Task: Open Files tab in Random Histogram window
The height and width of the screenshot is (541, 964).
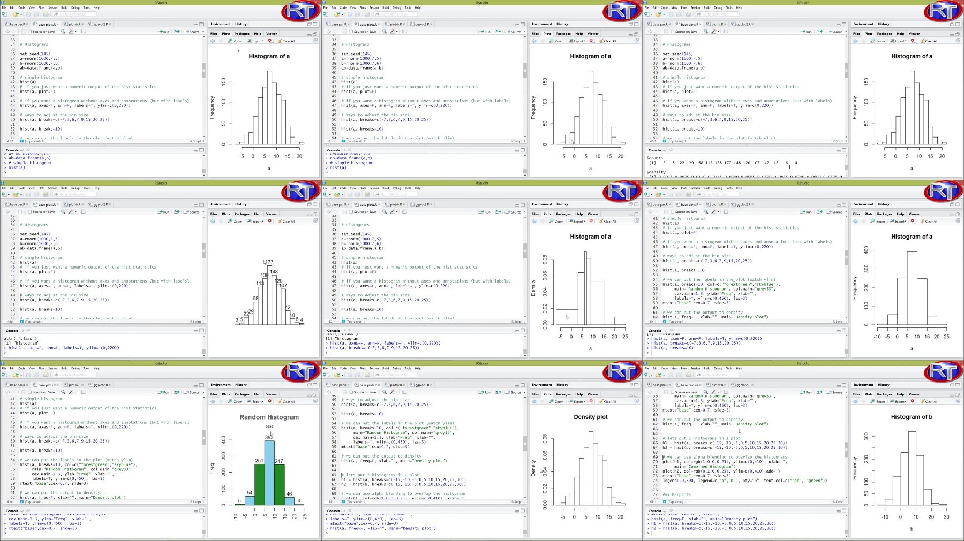Action: pyautogui.click(x=214, y=394)
